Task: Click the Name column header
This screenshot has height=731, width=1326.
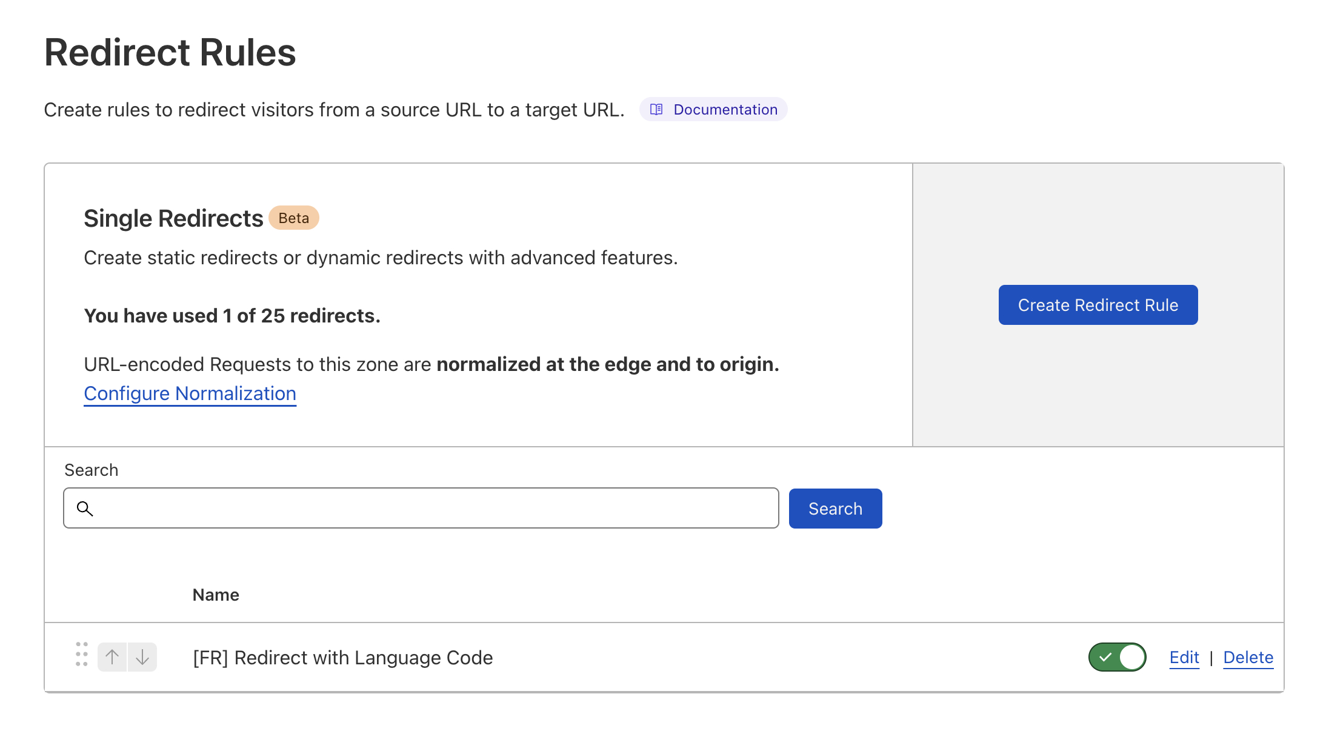Action: click(x=216, y=595)
